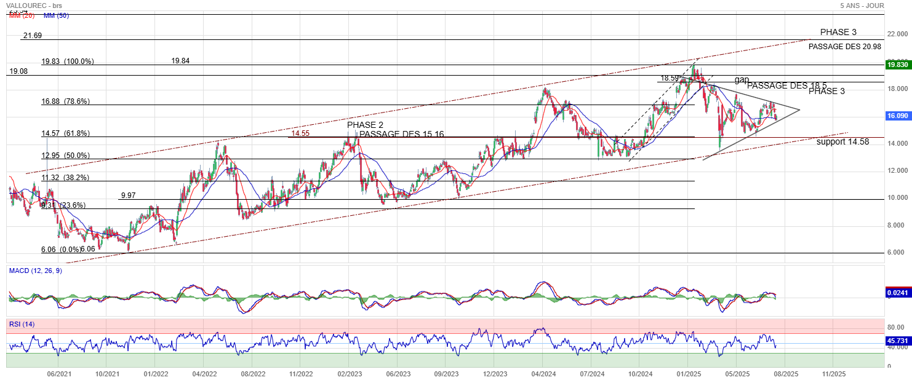Image resolution: width=912 pixels, height=380 pixels.
Task: Click the MM (50) moving average legend
Action: (x=56, y=15)
